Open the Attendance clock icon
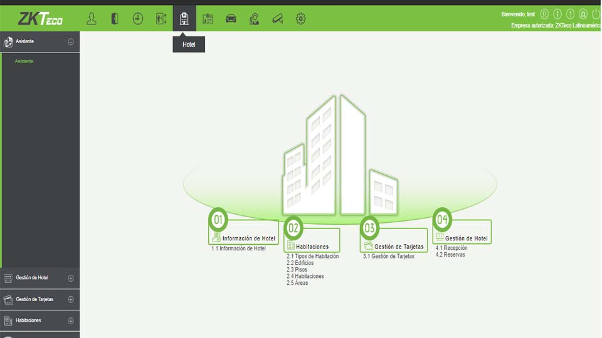This screenshot has height=338, width=602. [138, 19]
